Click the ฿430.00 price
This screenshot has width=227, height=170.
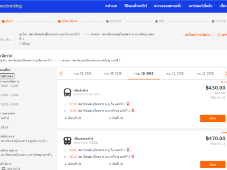click(x=216, y=88)
